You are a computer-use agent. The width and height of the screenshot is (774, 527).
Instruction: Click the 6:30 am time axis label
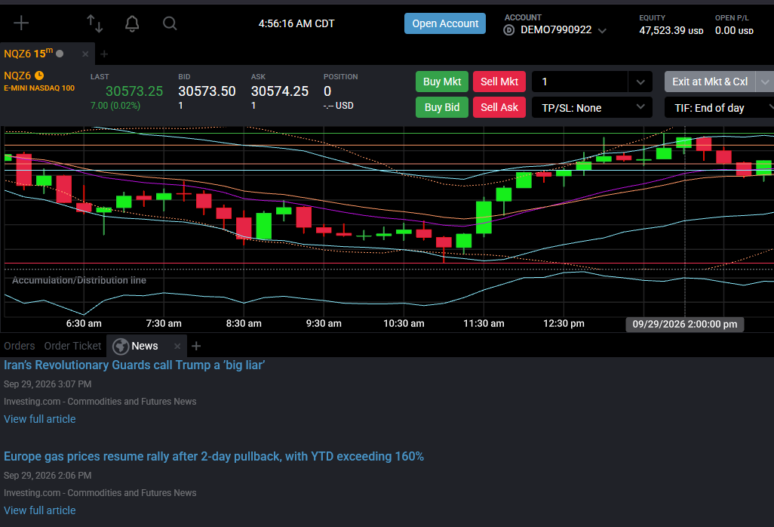84,323
